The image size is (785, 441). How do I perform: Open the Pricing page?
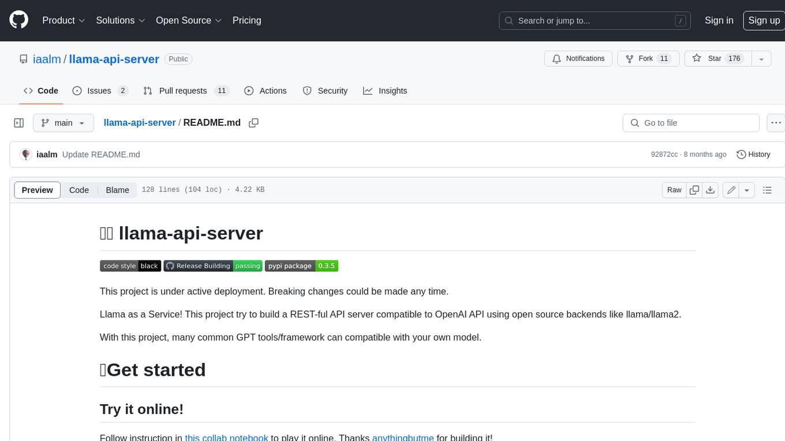(246, 20)
